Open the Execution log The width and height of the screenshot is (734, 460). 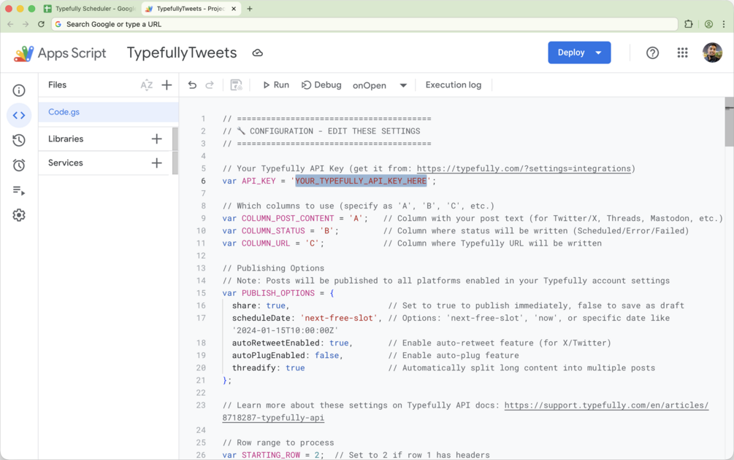(453, 85)
